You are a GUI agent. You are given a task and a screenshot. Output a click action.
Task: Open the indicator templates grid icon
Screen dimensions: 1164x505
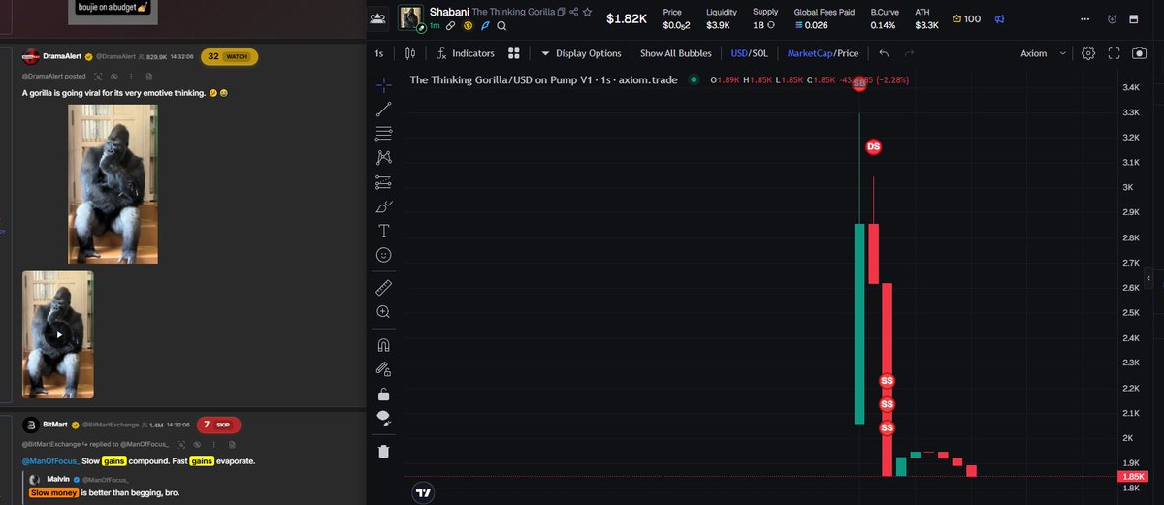coord(514,53)
